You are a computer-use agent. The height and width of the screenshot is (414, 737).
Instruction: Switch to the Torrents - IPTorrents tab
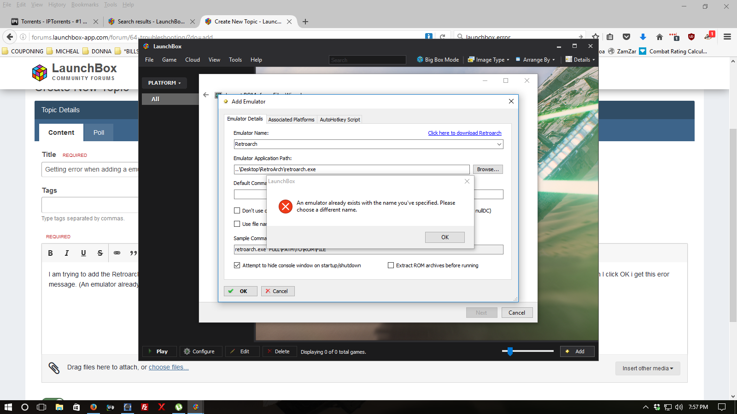[x=54, y=21]
